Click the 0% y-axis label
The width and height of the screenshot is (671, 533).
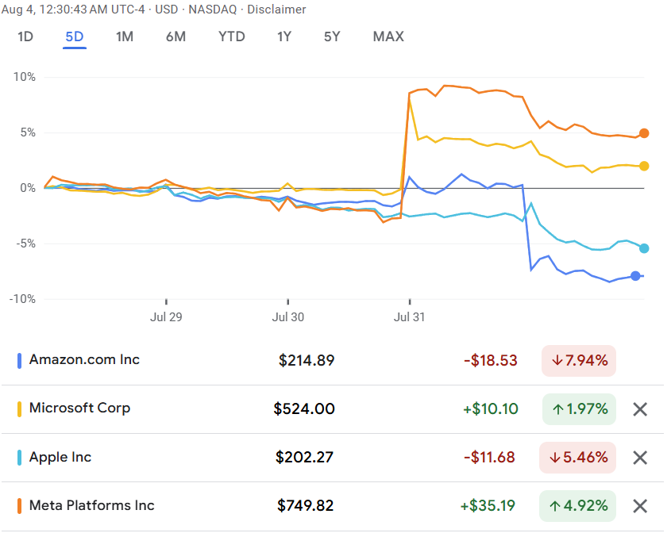pos(28,188)
